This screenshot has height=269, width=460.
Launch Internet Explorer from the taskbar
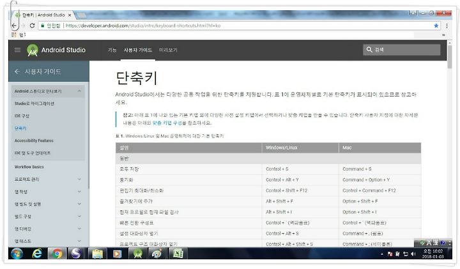click(x=37, y=254)
